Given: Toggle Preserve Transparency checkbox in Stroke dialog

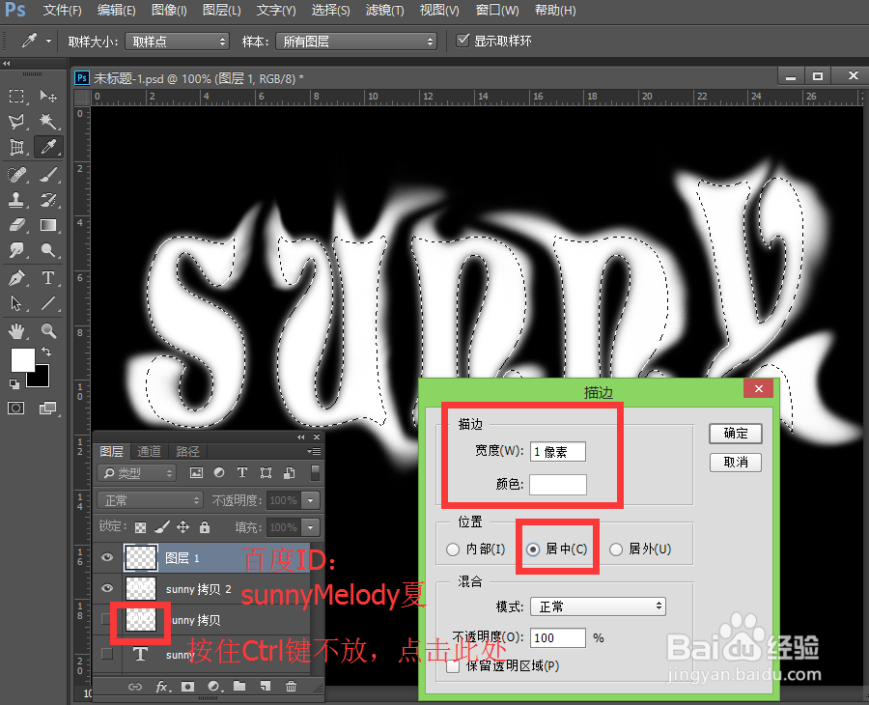Looking at the screenshot, I should pyautogui.click(x=453, y=665).
